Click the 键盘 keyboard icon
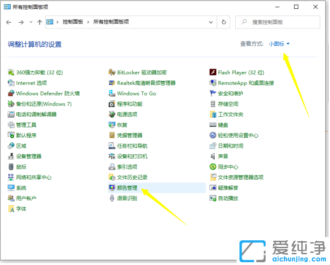The height and width of the screenshot is (265, 330). (x=213, y=125)
